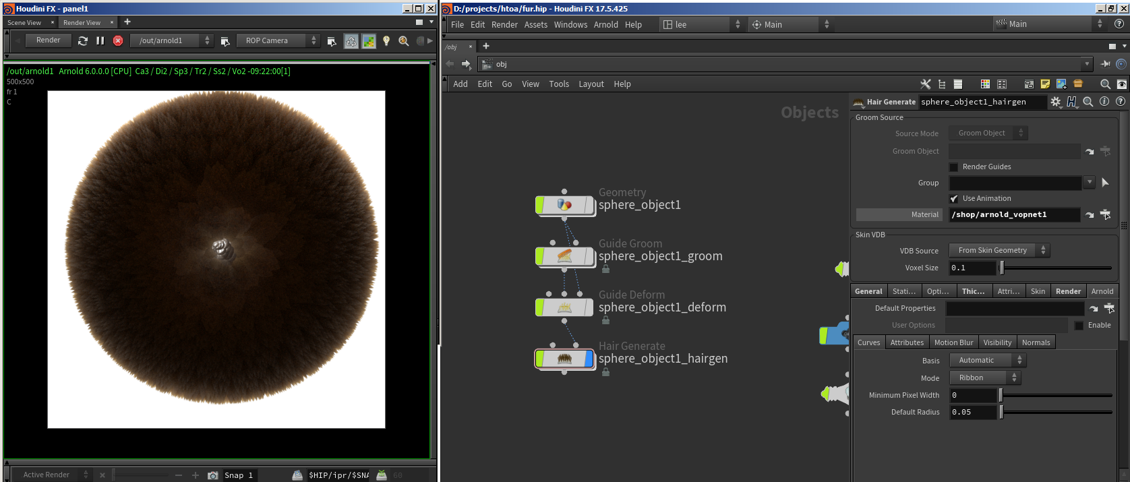Viewport: 1130px width, 482px height.
Task: Click the node shapes grid icon
Action: 1002,84
